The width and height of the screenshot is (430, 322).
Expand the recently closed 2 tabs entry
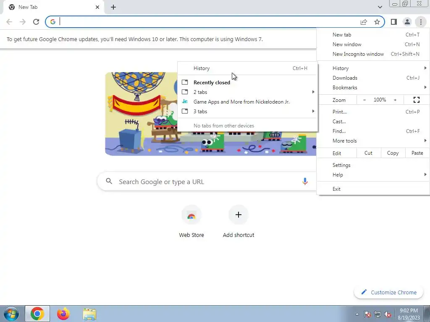(248, 92)
